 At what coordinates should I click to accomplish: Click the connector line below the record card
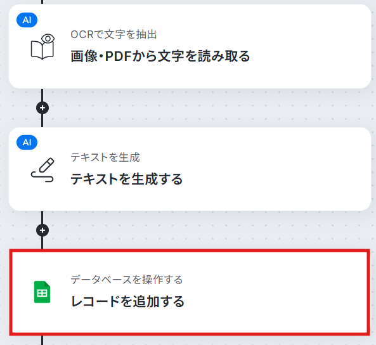point(42,340)
